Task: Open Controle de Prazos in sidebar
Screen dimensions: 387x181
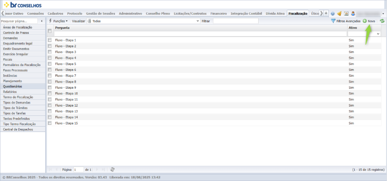Action: tap(23, 33)
